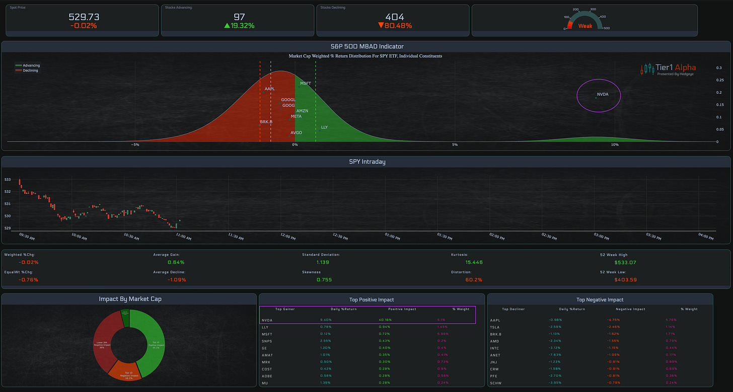
Task: Click AMAT row in Top Positive Impact table
Action: 371,355
